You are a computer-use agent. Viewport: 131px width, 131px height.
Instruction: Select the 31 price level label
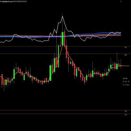click(x=125, y=47)
